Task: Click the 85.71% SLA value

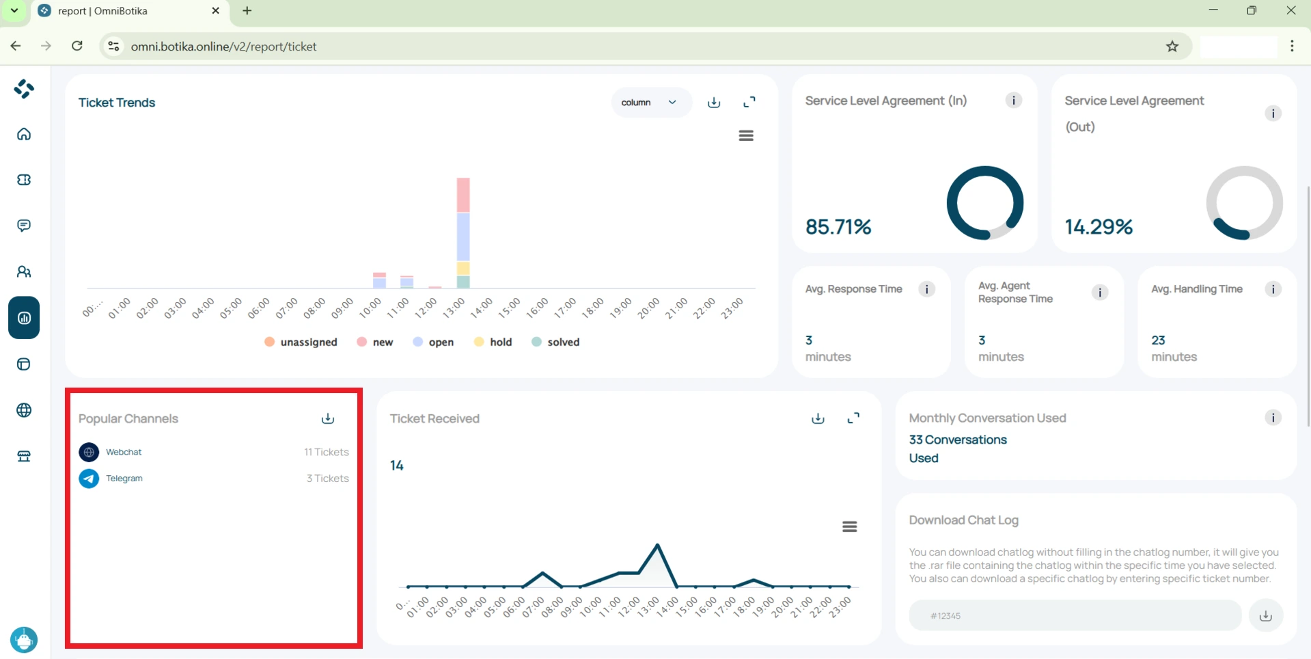Action: [x=838, y=227]
